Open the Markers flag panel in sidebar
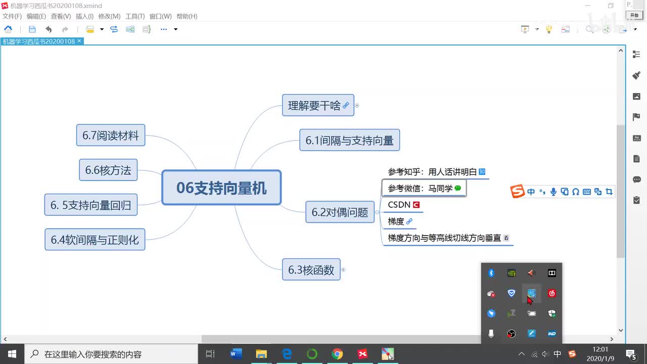647x364 pixels. coord(636,117)
